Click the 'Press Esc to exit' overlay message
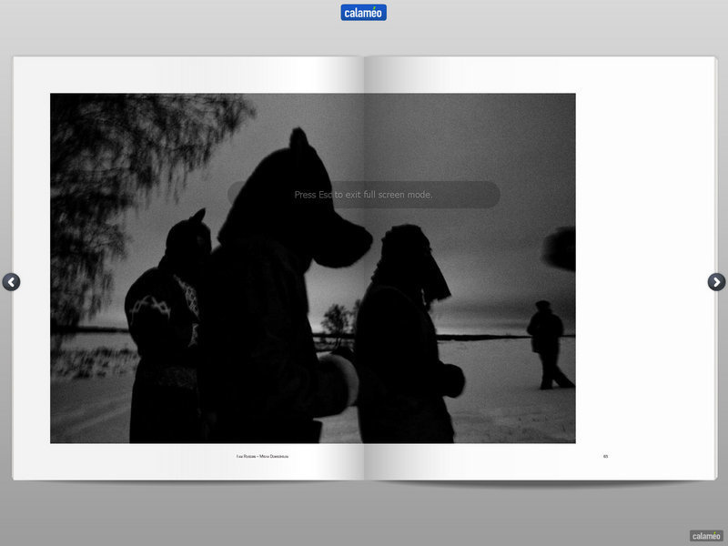Screen dimensions: 728x546 [x=363, y=195]
